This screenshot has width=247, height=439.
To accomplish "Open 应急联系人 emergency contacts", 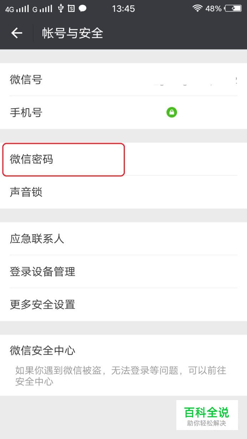I will [123, 239].
